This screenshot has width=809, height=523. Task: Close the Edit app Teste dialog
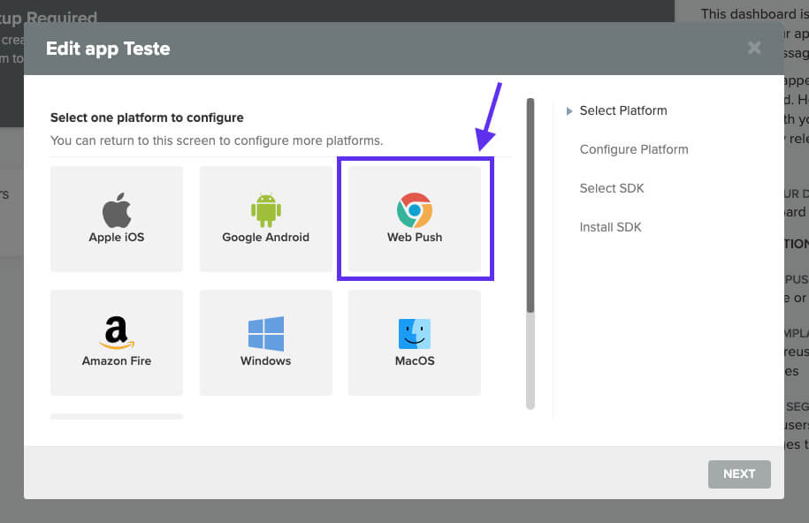pyautogui.click(x=754, y=48)
